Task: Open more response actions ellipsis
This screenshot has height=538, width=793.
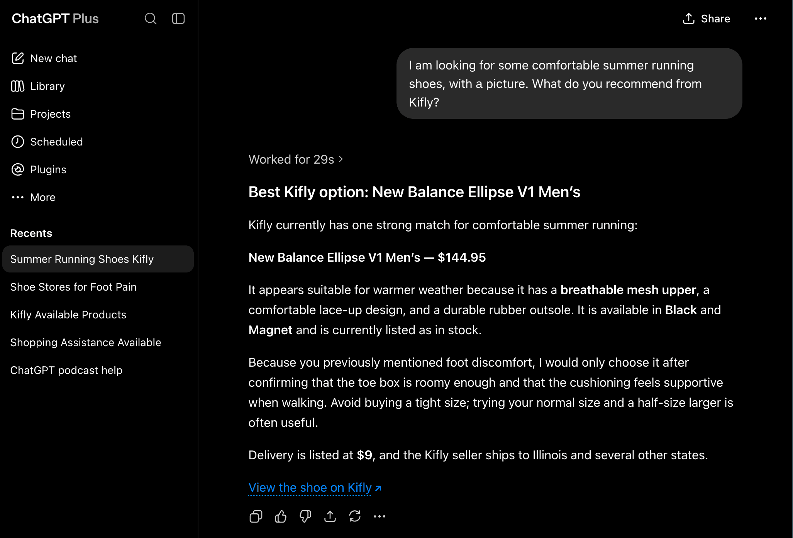Action: (380, 516)
